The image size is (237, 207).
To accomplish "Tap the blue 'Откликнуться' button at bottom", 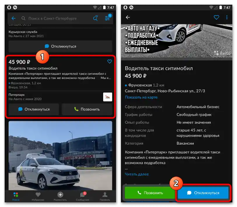I will tap(203, 193).
